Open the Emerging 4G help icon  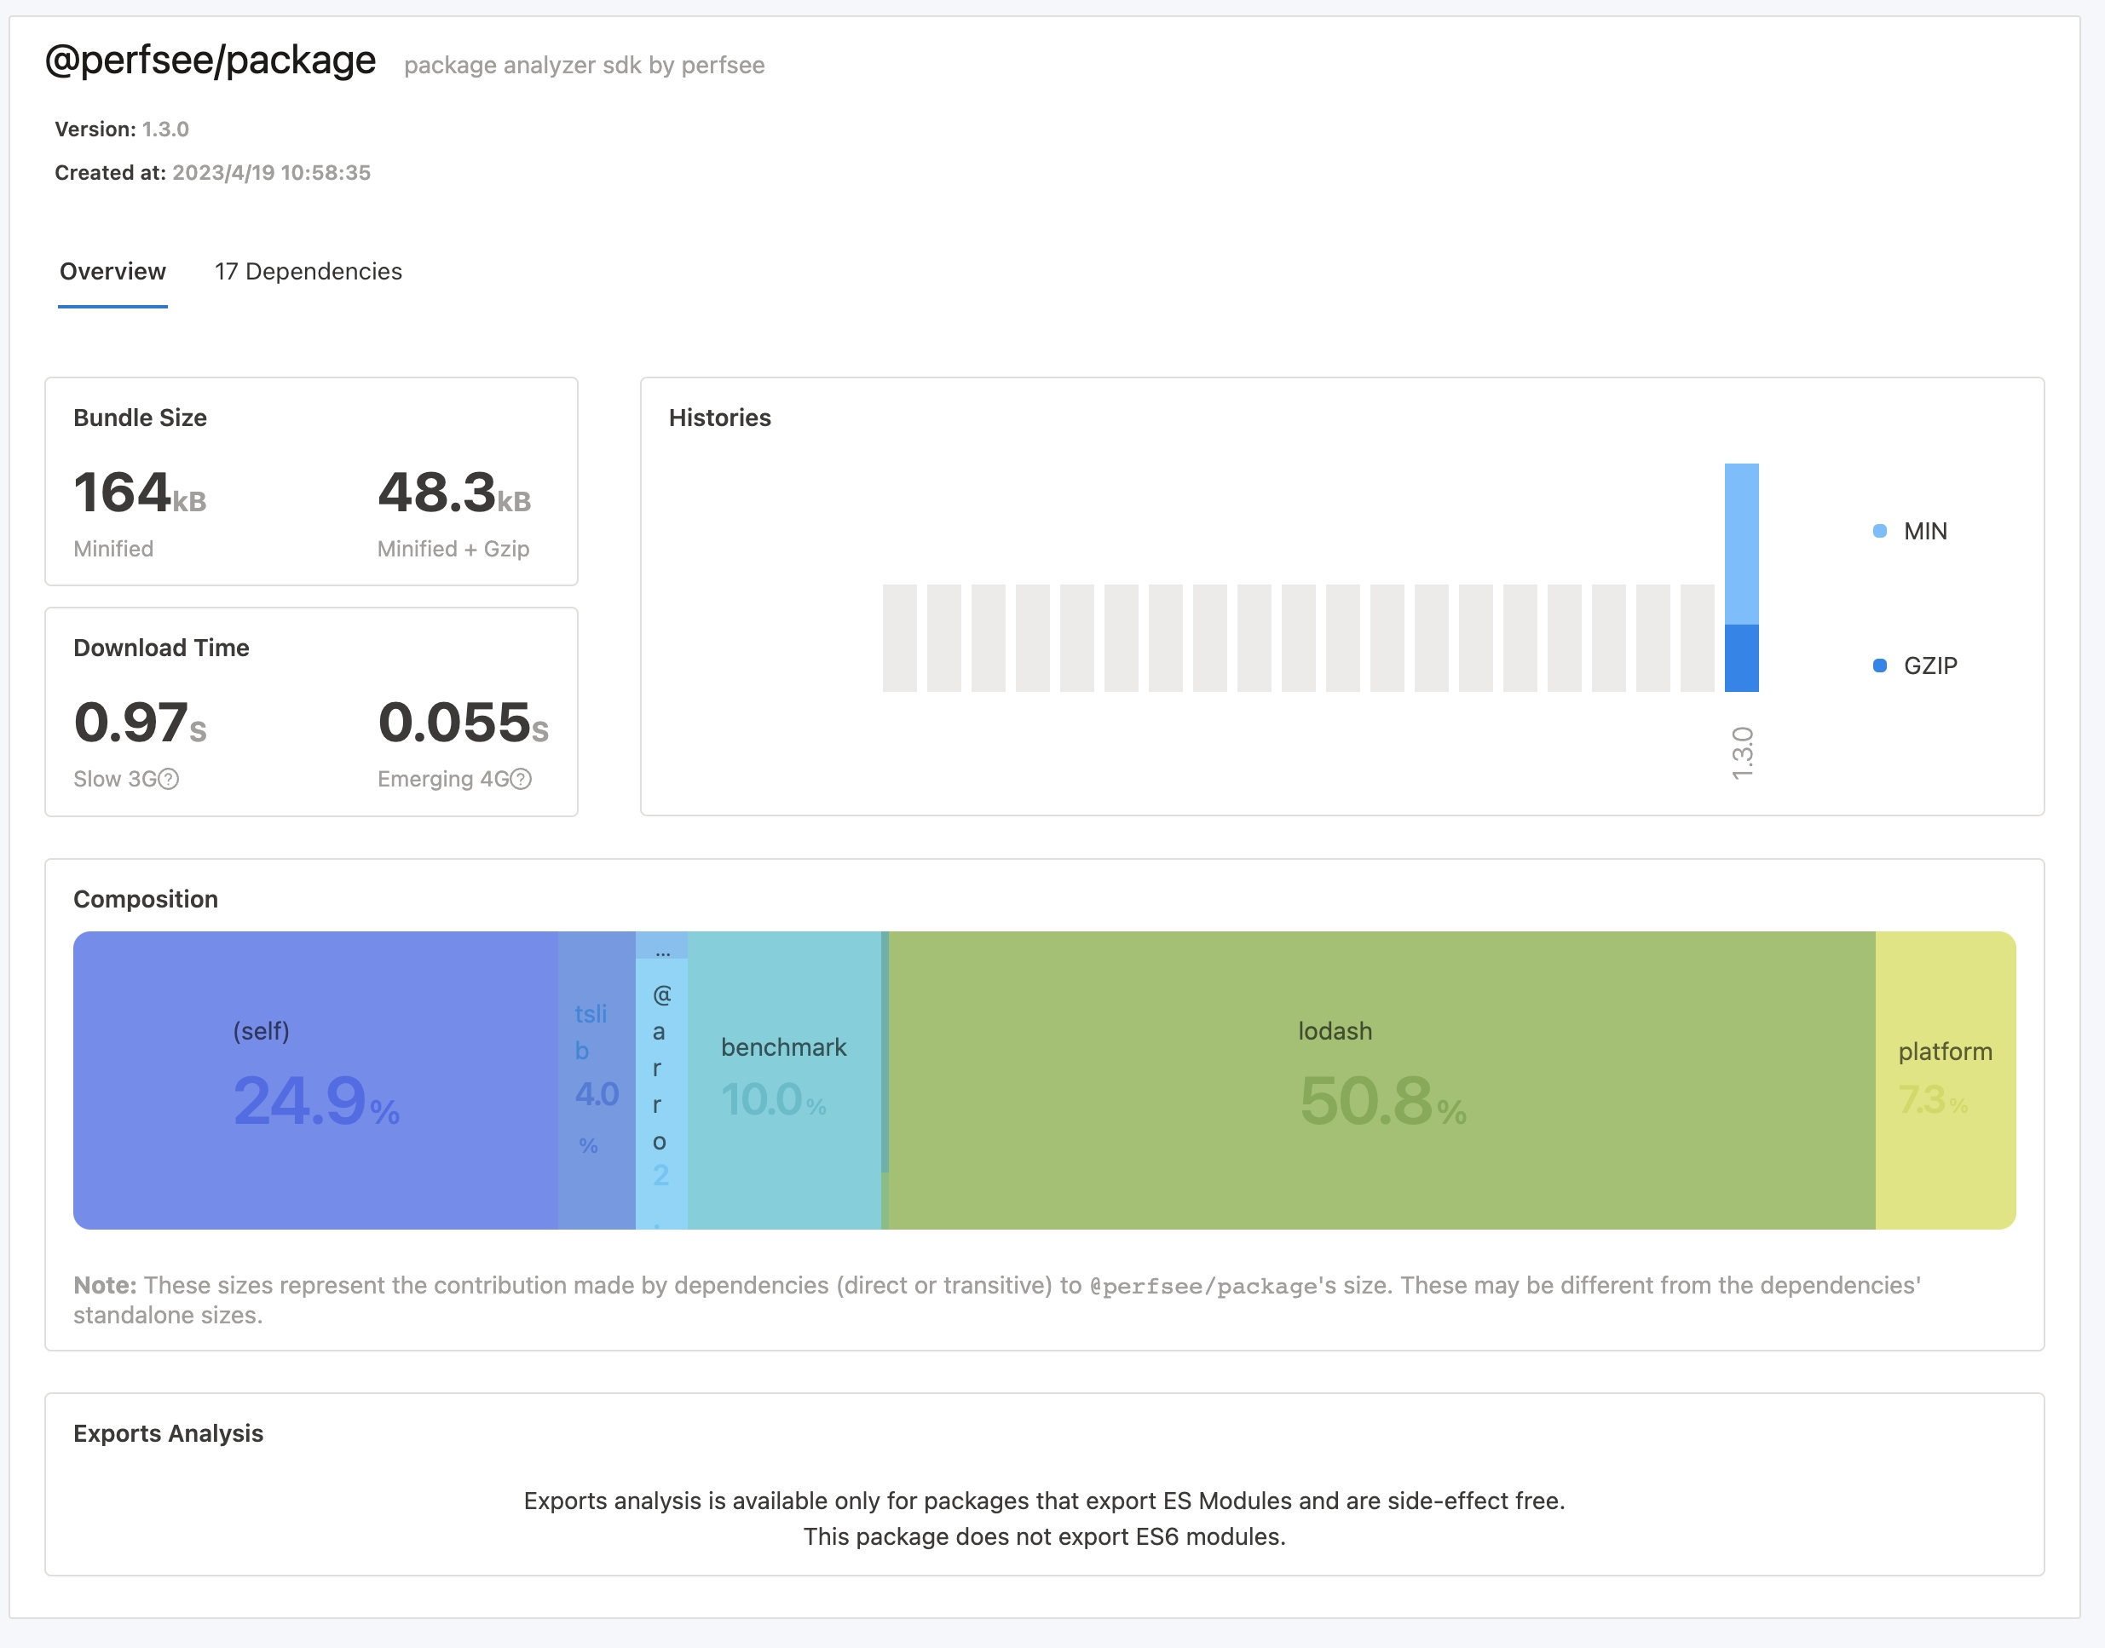pos(521,779)
